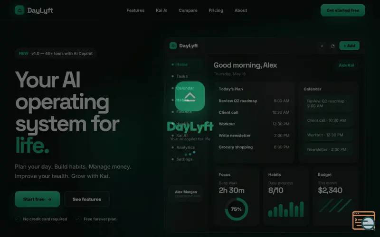This screenshot has height=237, width=380.
Task: Open Settings in the dashboard sidebar
Action: coord(186,159)
